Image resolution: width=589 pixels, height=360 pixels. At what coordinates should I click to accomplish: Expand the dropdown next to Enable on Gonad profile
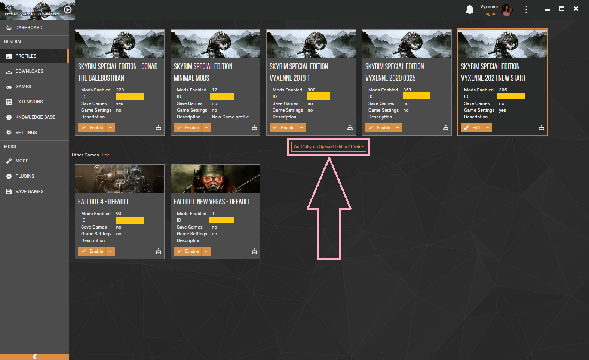[110, 128]
